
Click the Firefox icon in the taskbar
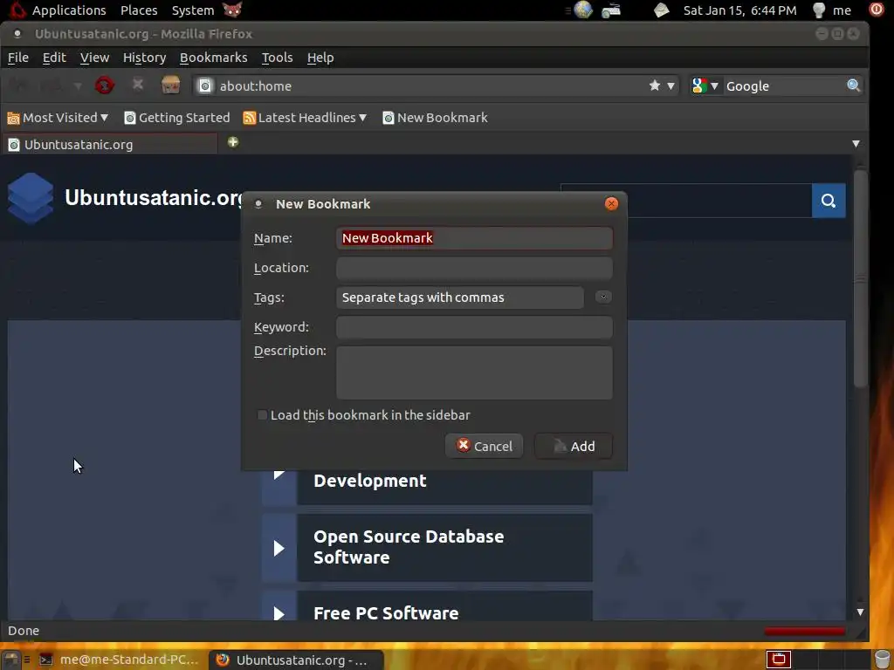click(223, 660)
